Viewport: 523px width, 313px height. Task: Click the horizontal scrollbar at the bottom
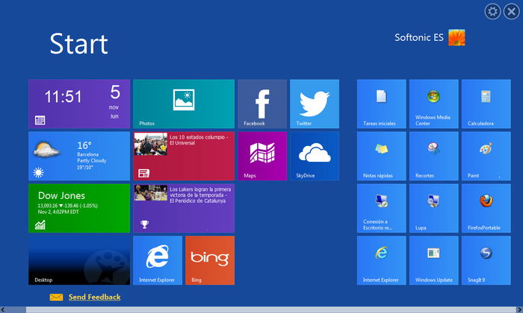[261, 309]
